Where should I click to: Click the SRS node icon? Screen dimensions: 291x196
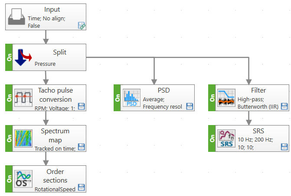click(x=227, y=138)
